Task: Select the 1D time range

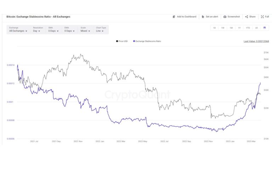Action: (214, 28)
